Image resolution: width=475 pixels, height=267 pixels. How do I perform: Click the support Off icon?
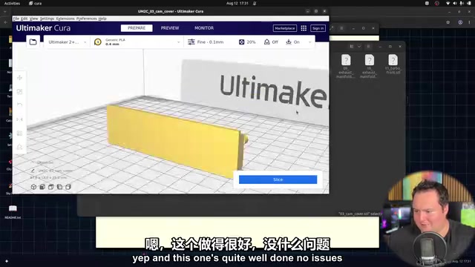click(x=267, y=42)
